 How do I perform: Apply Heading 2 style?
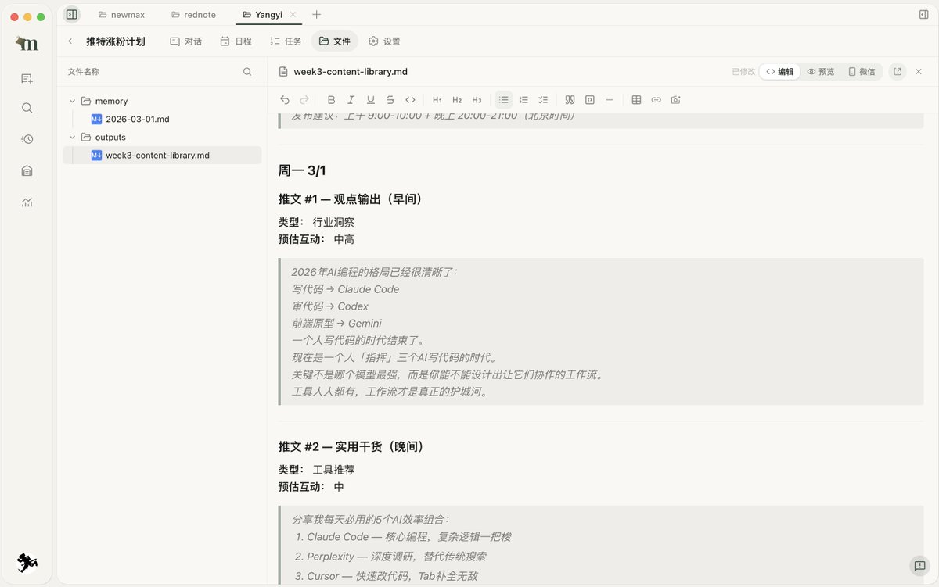tap(457, 100)
